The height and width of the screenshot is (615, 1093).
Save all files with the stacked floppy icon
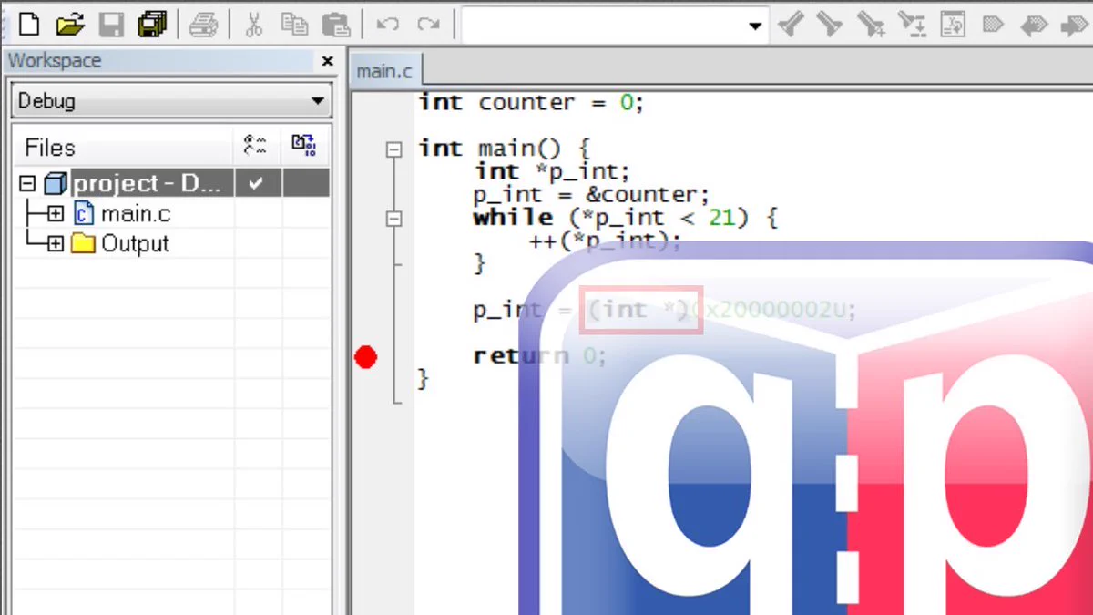pos(152,24)
